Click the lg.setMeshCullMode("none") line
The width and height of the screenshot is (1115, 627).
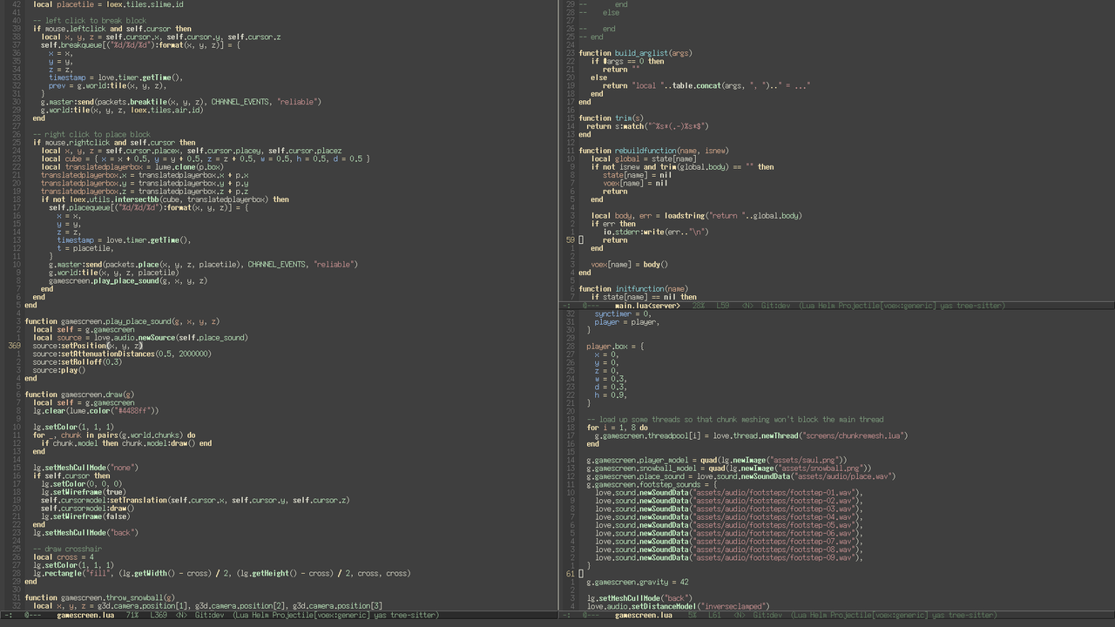pyautogui.click(x=85, y=468)
